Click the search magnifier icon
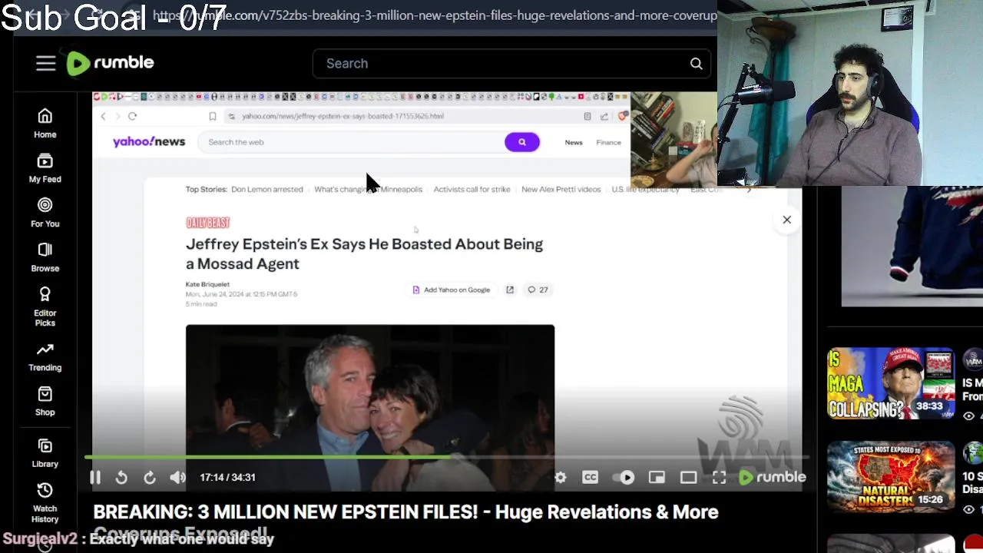Viewport: 983px width, 553px height. [696, 64]
